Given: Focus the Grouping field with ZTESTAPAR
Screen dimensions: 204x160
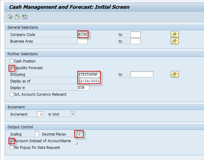Looking at the screenshot, I should coord(89,74).
